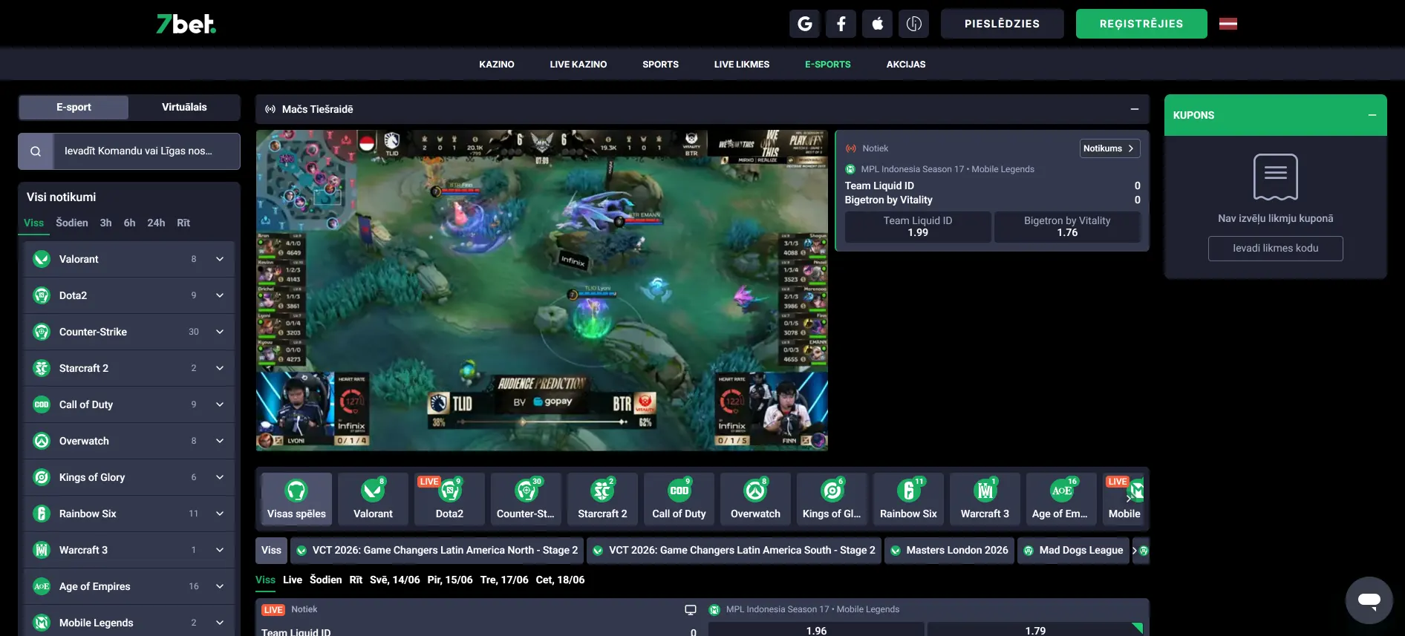This screenshot has width=1405, height=636.
Task: Select the Mad Dogs League chip
Action: (1073, 551)
